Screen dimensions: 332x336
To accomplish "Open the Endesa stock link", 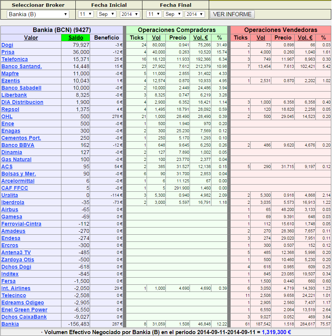I will coord(11,238).
